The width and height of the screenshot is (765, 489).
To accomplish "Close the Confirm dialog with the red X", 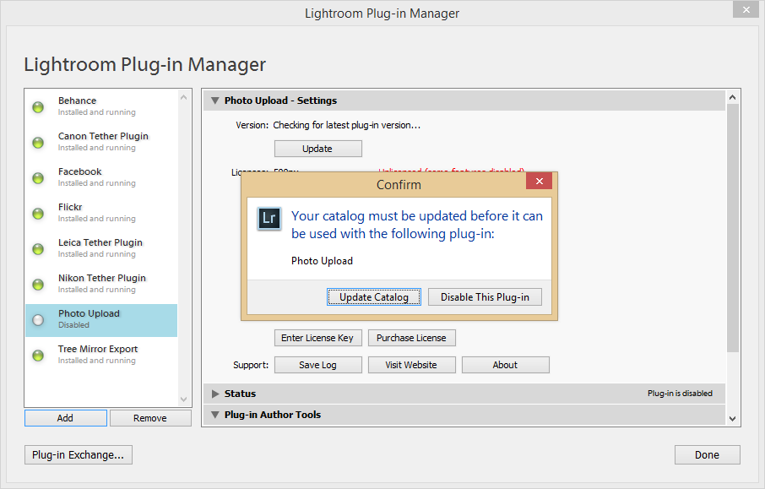I will click(539, 182).
